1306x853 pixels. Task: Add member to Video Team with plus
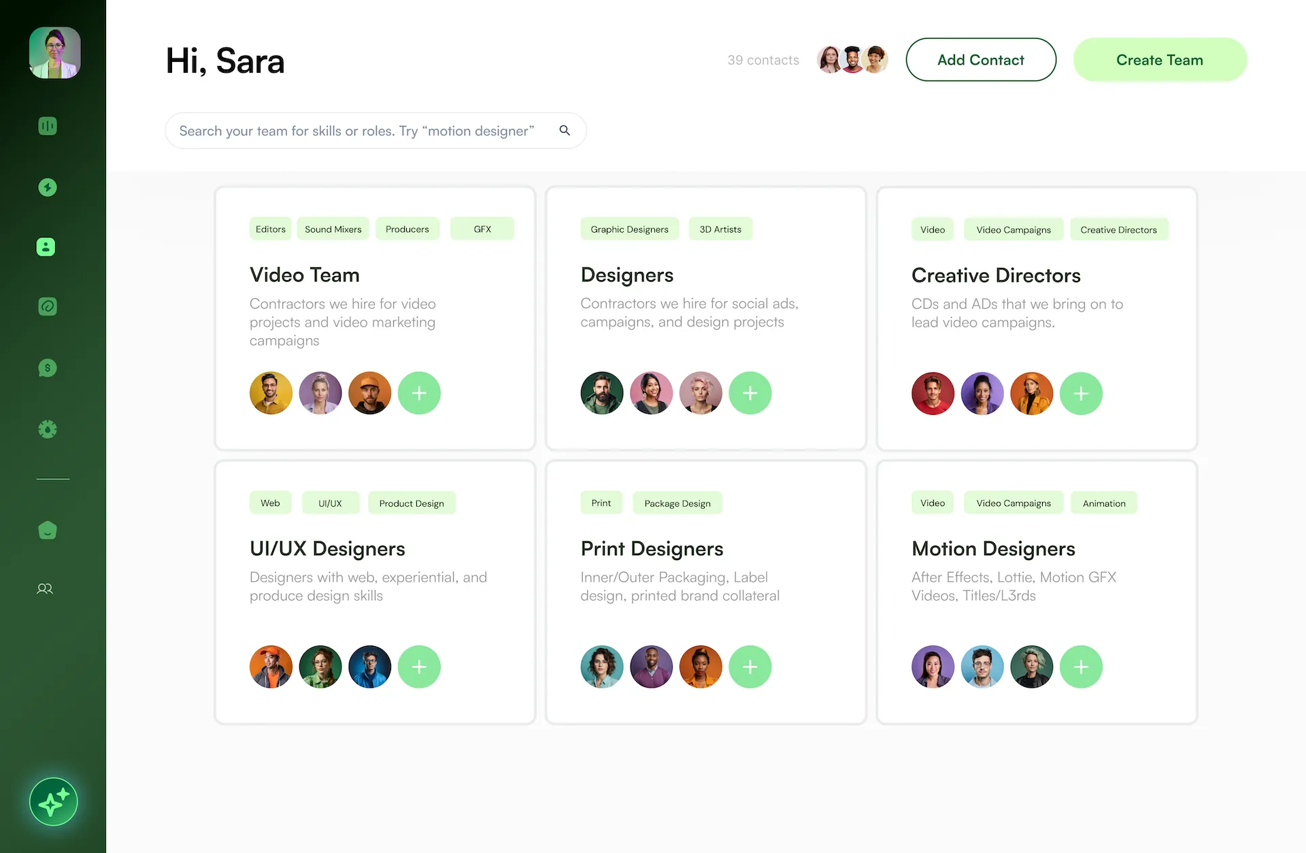click(419, 393)
